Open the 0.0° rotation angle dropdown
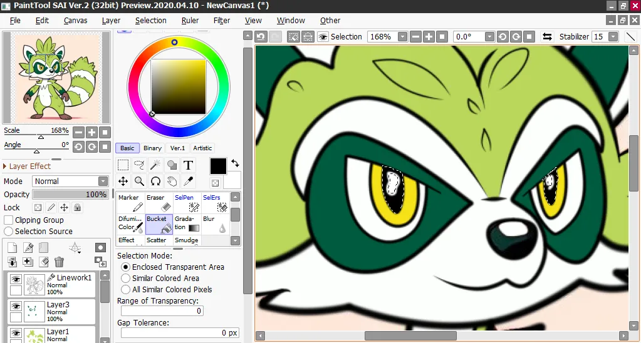This screenshot has width=641, height=343. (x=490, y=37)
